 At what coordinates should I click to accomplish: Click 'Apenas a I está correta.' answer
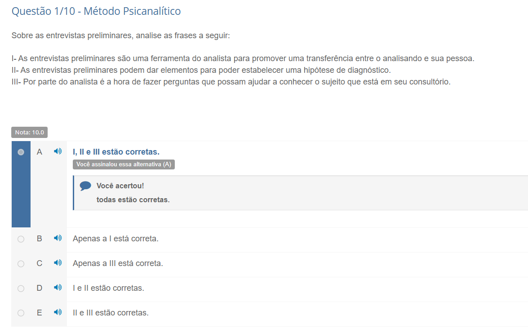coord(115,239)
